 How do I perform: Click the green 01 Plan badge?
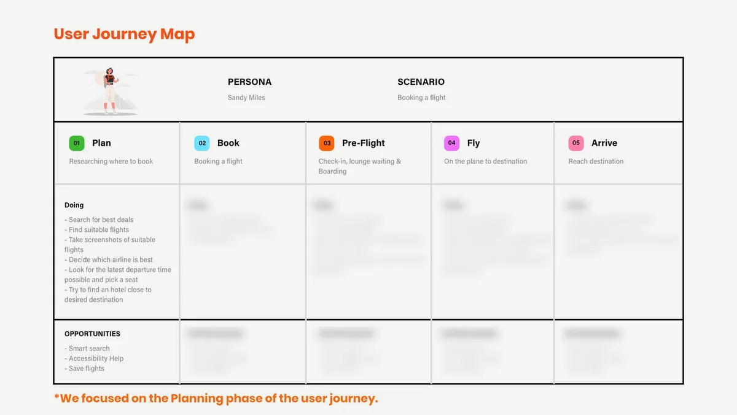[x=77, y=143]
